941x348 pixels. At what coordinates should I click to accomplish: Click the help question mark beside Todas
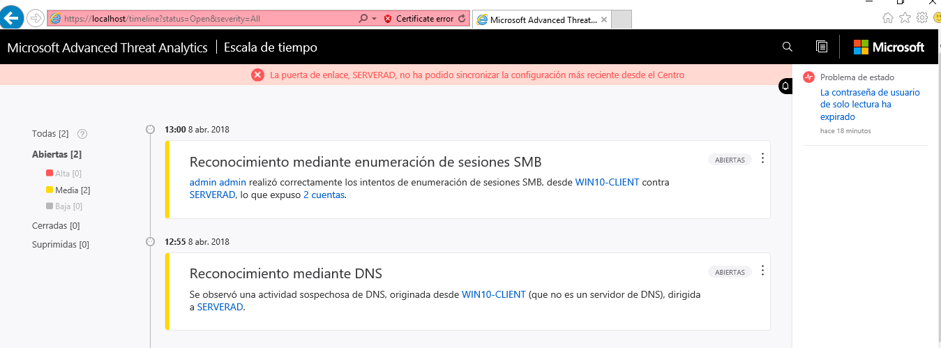tap(82, 134)
